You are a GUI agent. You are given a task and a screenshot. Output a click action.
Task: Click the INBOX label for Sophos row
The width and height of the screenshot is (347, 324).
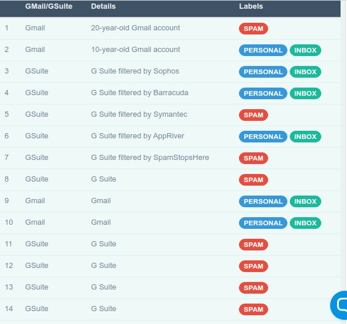[x=305, y=72]
